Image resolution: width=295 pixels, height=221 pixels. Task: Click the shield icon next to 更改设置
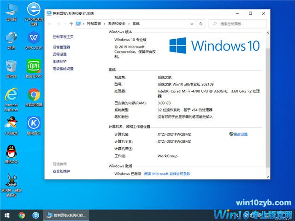[x=231, y=134]
